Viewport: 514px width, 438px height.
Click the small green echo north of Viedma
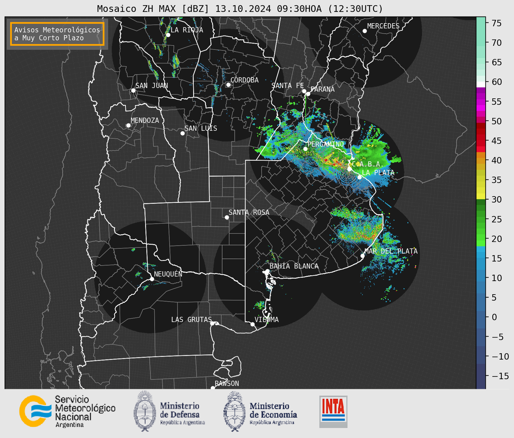coord(260,305)
